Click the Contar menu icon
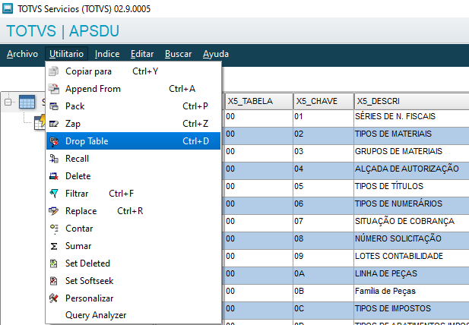This screenshot has width=469, height=325. [x=54, y=229]
